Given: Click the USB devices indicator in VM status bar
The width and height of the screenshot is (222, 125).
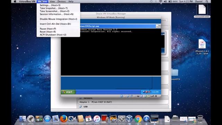Looking at the screenshot, I should click(x=128, y=96).
